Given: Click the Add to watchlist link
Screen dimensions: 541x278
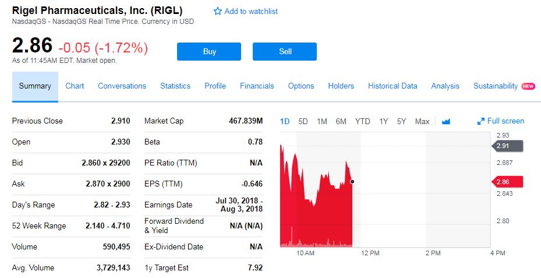Looking at the screenshot, I should coord(251,12).
